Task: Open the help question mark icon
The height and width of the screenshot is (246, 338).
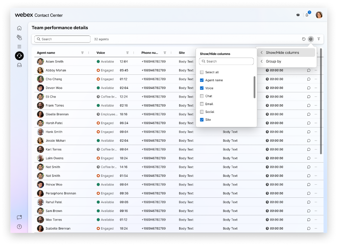Action: [x=19, y=227]
